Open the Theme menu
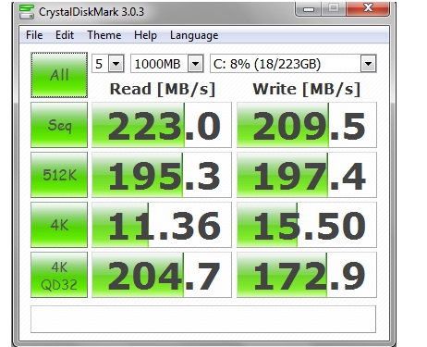The width and height of the screenshot is (427, 347). 104,35
